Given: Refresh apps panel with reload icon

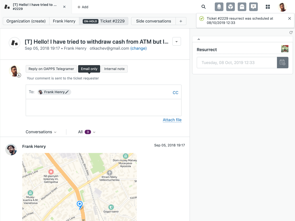Looking at the screenshot, I should [x=291, y=33].
